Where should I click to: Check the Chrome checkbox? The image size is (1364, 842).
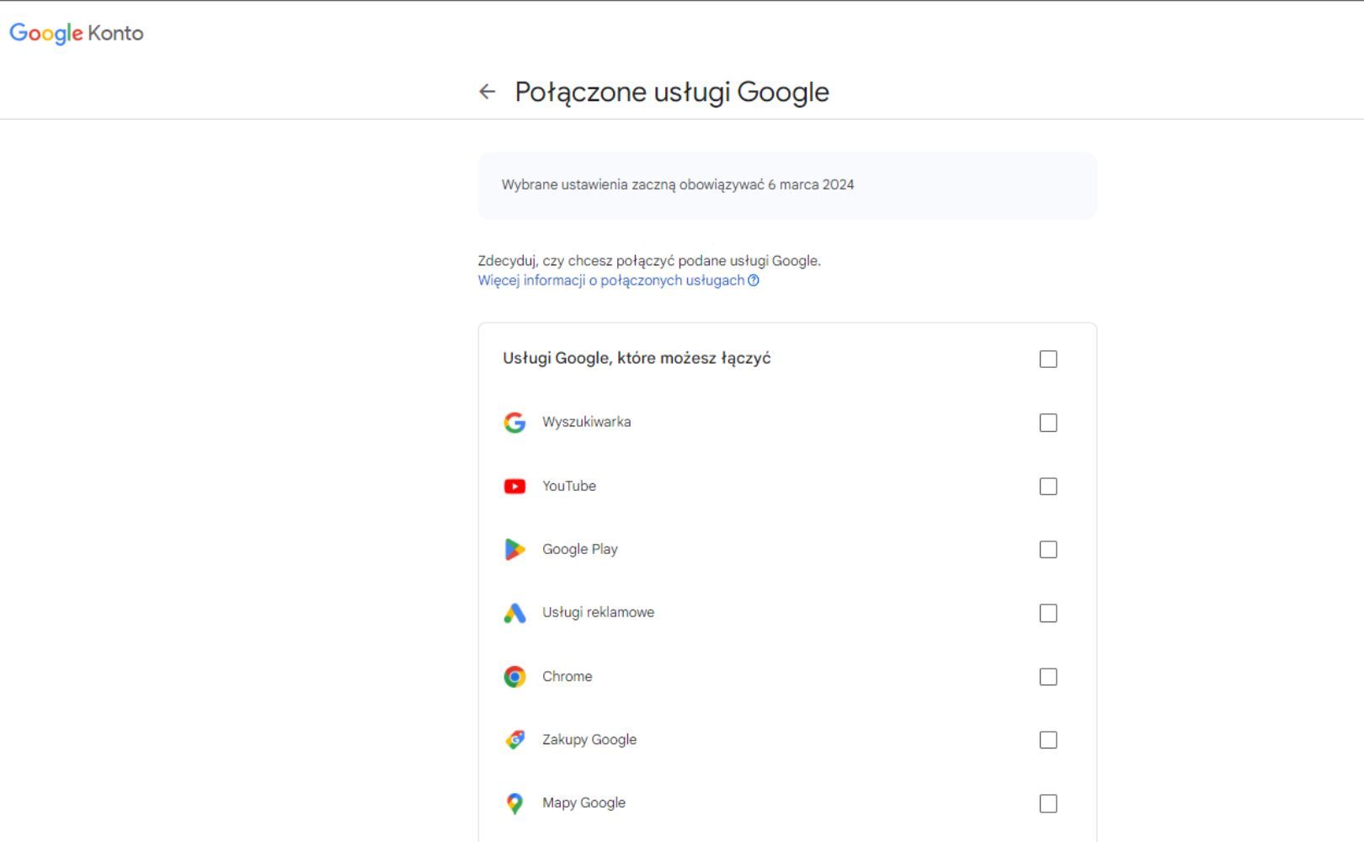point(1048,677)
